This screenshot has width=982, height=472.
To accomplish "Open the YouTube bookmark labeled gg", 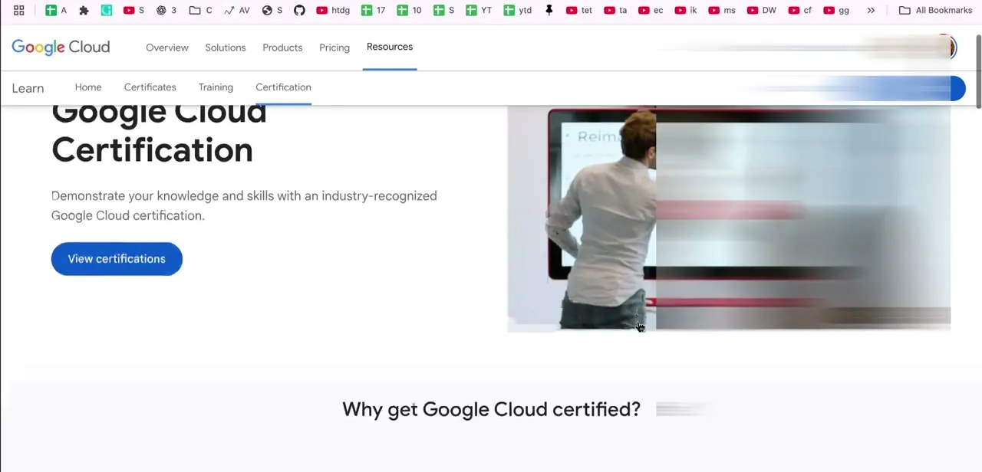I will (x=836, y=11).
